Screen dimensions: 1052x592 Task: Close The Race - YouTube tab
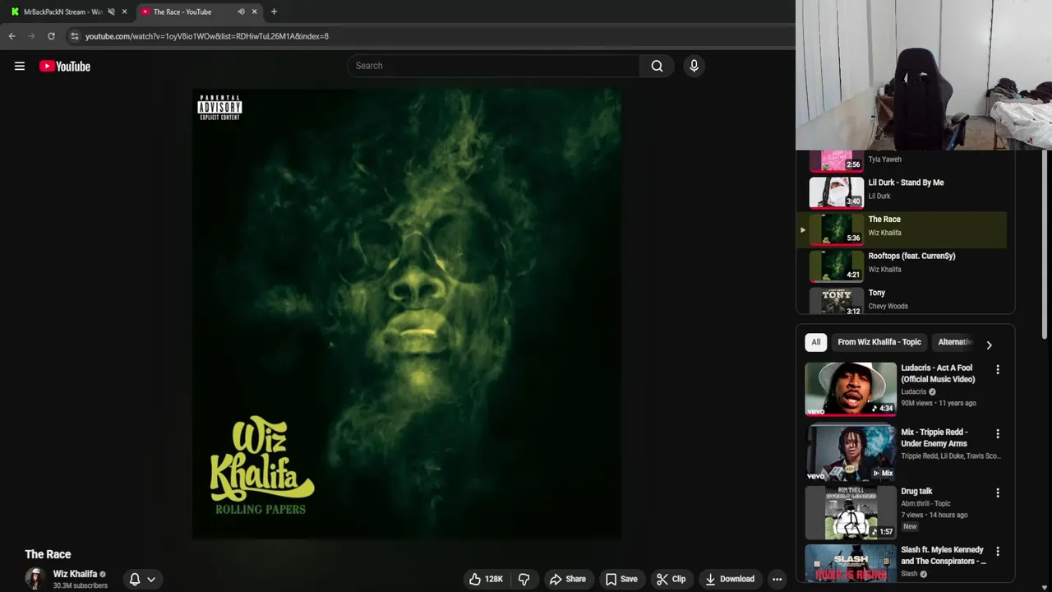(x=254, y=12)
